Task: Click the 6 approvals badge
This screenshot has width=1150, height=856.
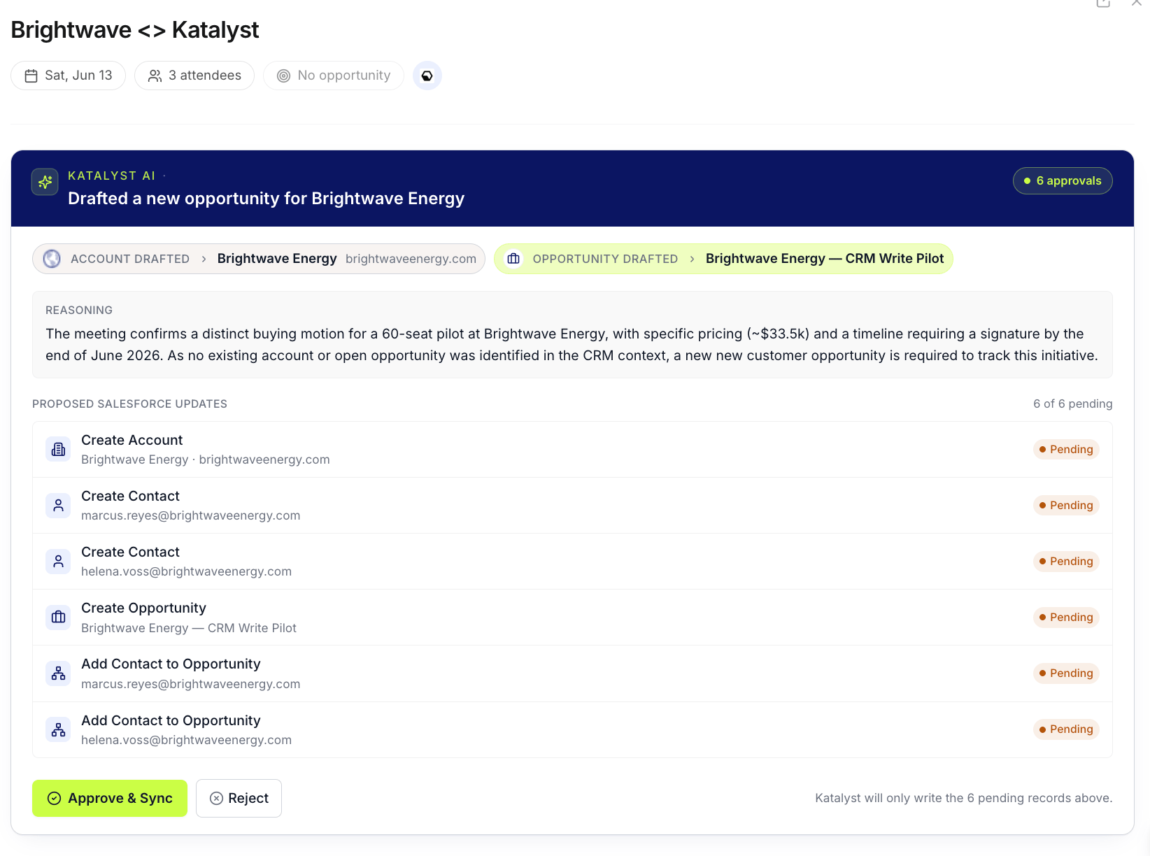Action: (x=1063, y=180)
